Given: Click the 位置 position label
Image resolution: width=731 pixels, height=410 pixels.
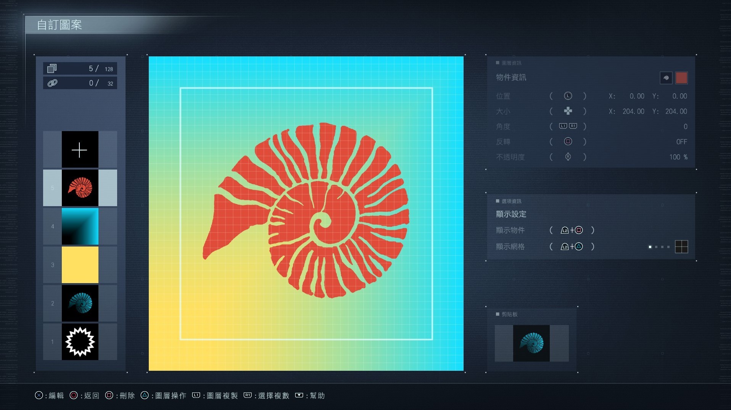Looking at the screenshot, I should (x=503, y=96).
